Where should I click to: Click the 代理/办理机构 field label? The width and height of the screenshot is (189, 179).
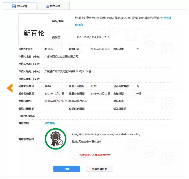(27, 116)
